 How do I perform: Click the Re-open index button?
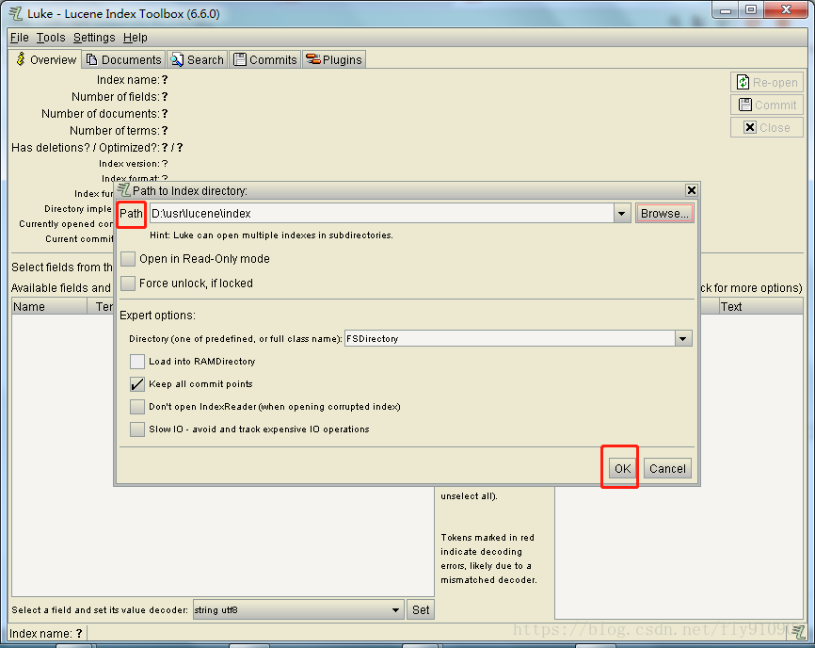pos(767,82)
